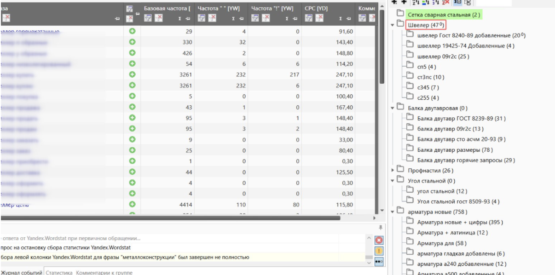Viewport: 555px width, 275px height.
Task: Open Комментарии к группе tab
Action: (x=104, y=273)
